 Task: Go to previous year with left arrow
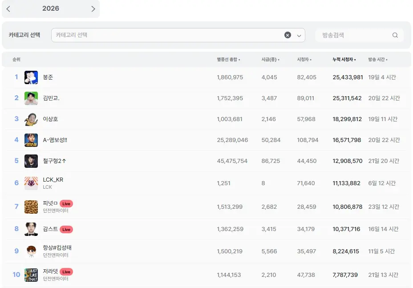8,9
